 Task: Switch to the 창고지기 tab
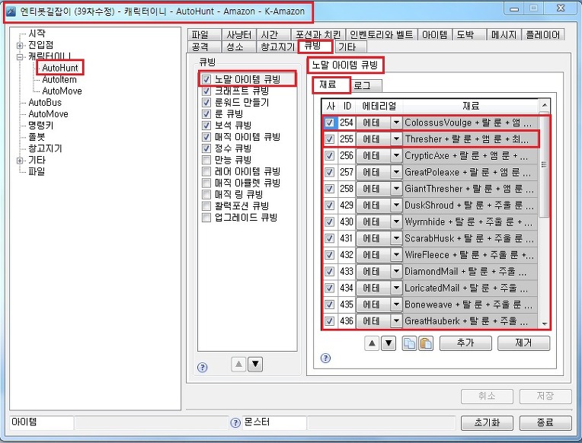click(x=277, y=47)
